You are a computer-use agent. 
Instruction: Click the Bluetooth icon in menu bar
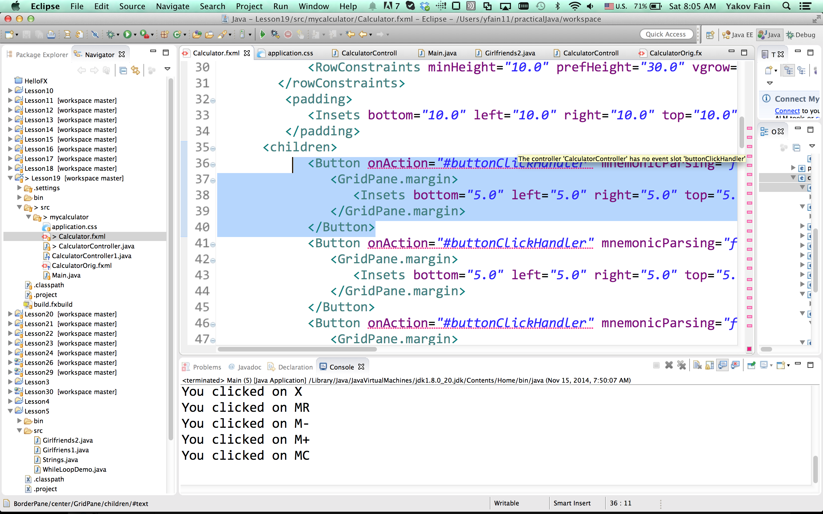558,6
